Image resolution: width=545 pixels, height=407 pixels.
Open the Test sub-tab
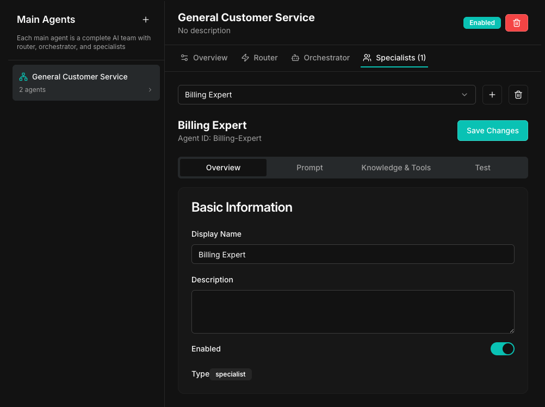pyautogui.click(x=482, y=168)
